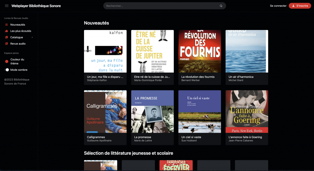This screenshot has height=171, width=314.
Task: Open L'annonce faite à Goering cover
Action: [x=247, y=112]
